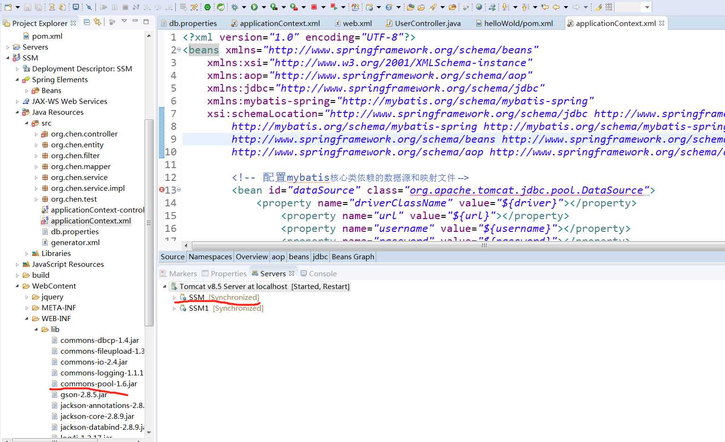Screen dimensions: 725x442
Task: Click the Debug bug icon in toolbar
Action: 234,7
